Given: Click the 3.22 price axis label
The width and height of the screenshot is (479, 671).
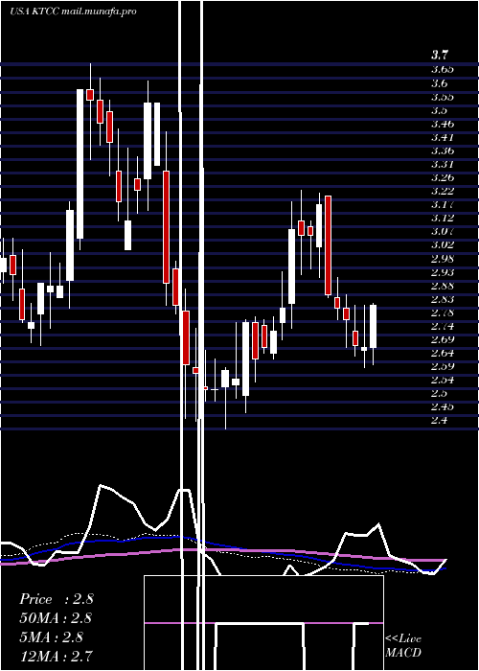Looking at the screenshot, I should click(x=443, y=191).
